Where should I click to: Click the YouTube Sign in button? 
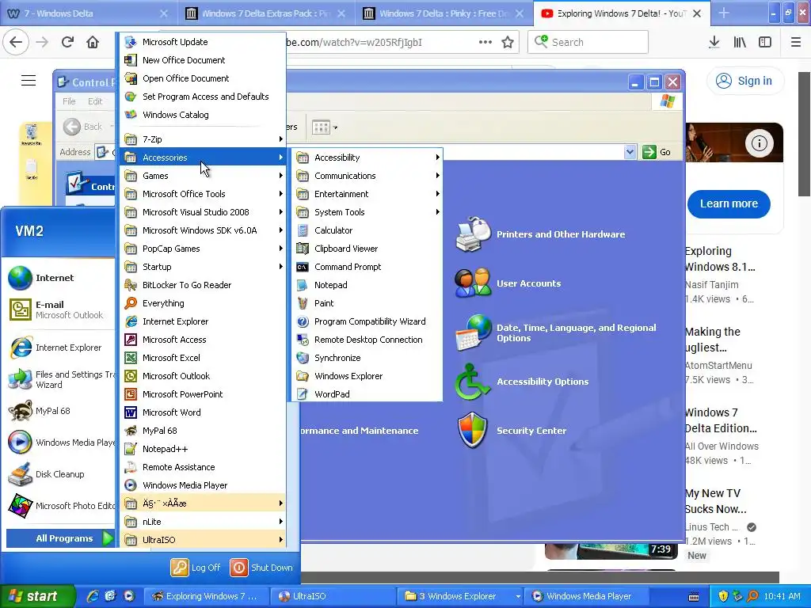745,81
